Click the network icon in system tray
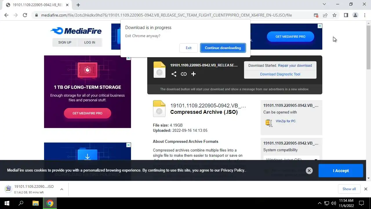Screen dimensions: 371x209 click(327, 203)
